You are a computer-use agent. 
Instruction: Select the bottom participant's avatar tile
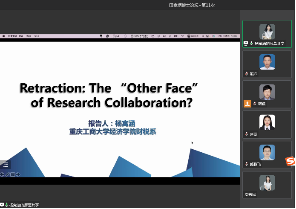(267, 183)
